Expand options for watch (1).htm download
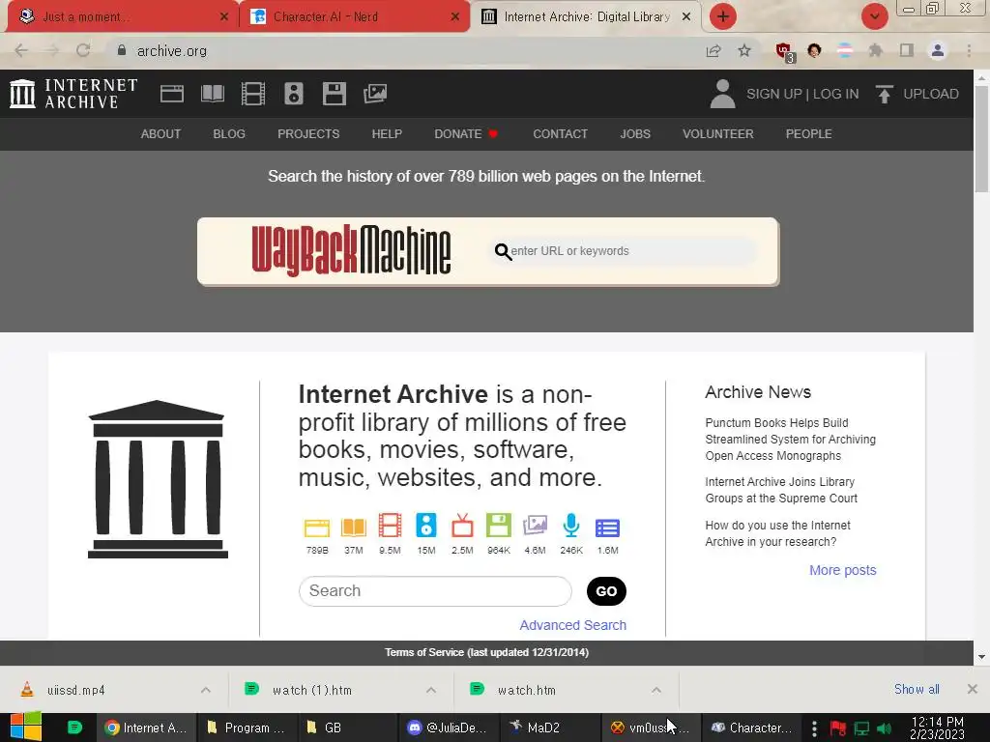 click(x=431, y=690)
